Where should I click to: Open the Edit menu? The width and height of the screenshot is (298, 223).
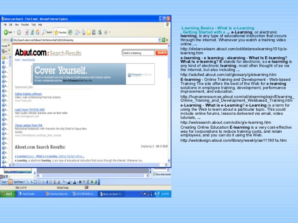[x=11, y=25]
